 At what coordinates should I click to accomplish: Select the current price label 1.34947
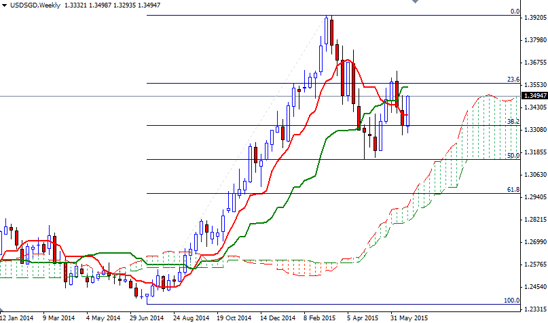tap(534, 96)
